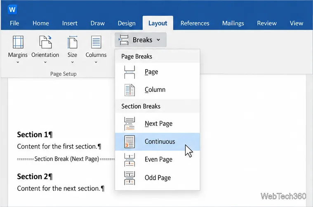Expand the Orientation dropdown arrow
313x207 pixels.
pos(45,63)
